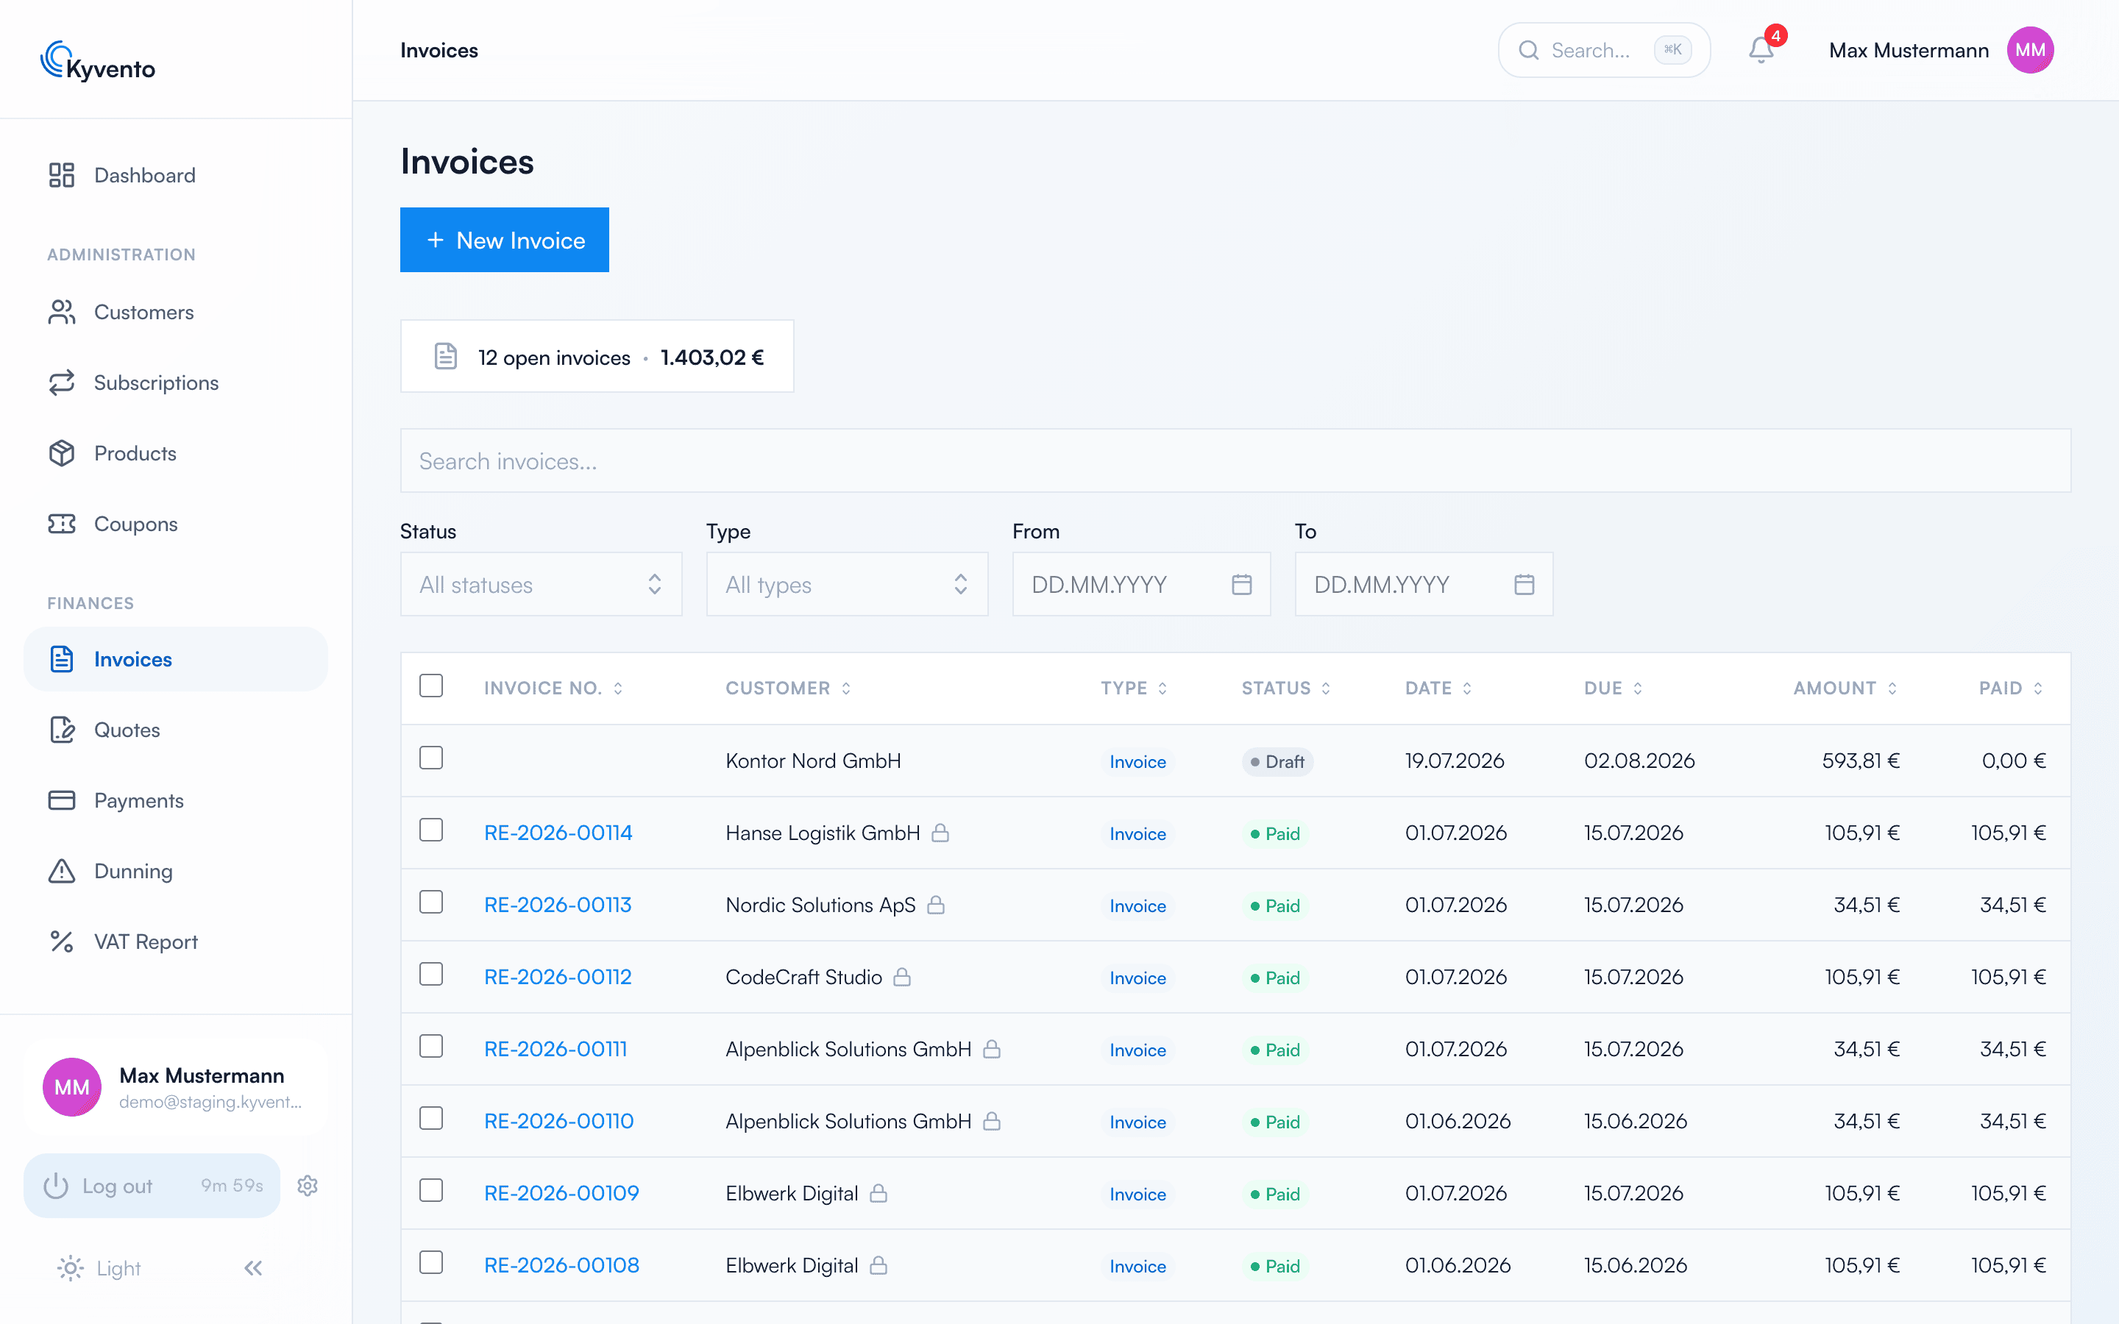Click the Dunning warning triangle icon

click(x=61, y=872)
